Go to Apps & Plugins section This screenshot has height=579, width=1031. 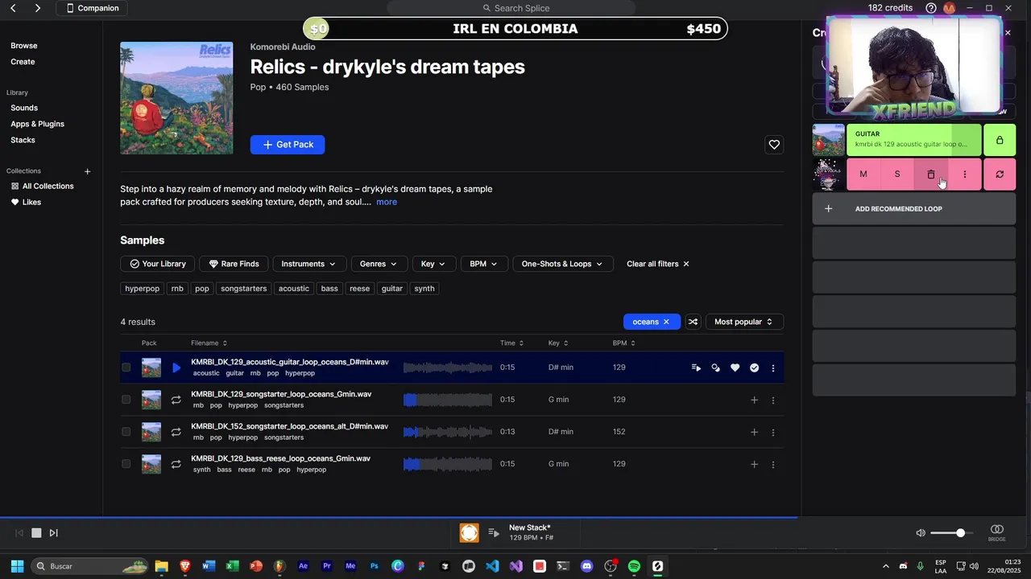coord(37,124)
